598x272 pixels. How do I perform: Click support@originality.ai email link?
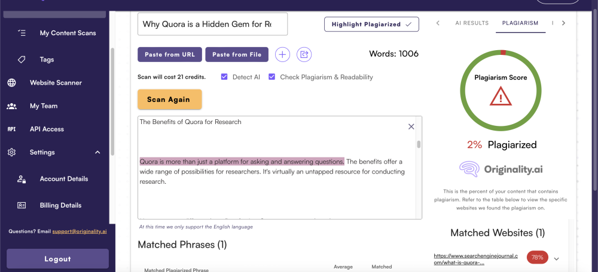[x=80, y=231]
